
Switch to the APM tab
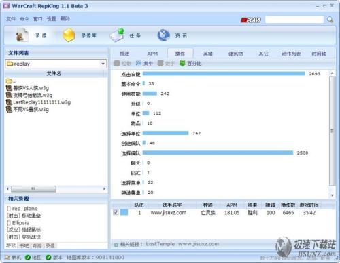(x=152, y=54)
